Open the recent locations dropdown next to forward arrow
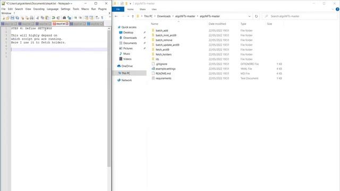340x191 pixels. click(128, 16)
